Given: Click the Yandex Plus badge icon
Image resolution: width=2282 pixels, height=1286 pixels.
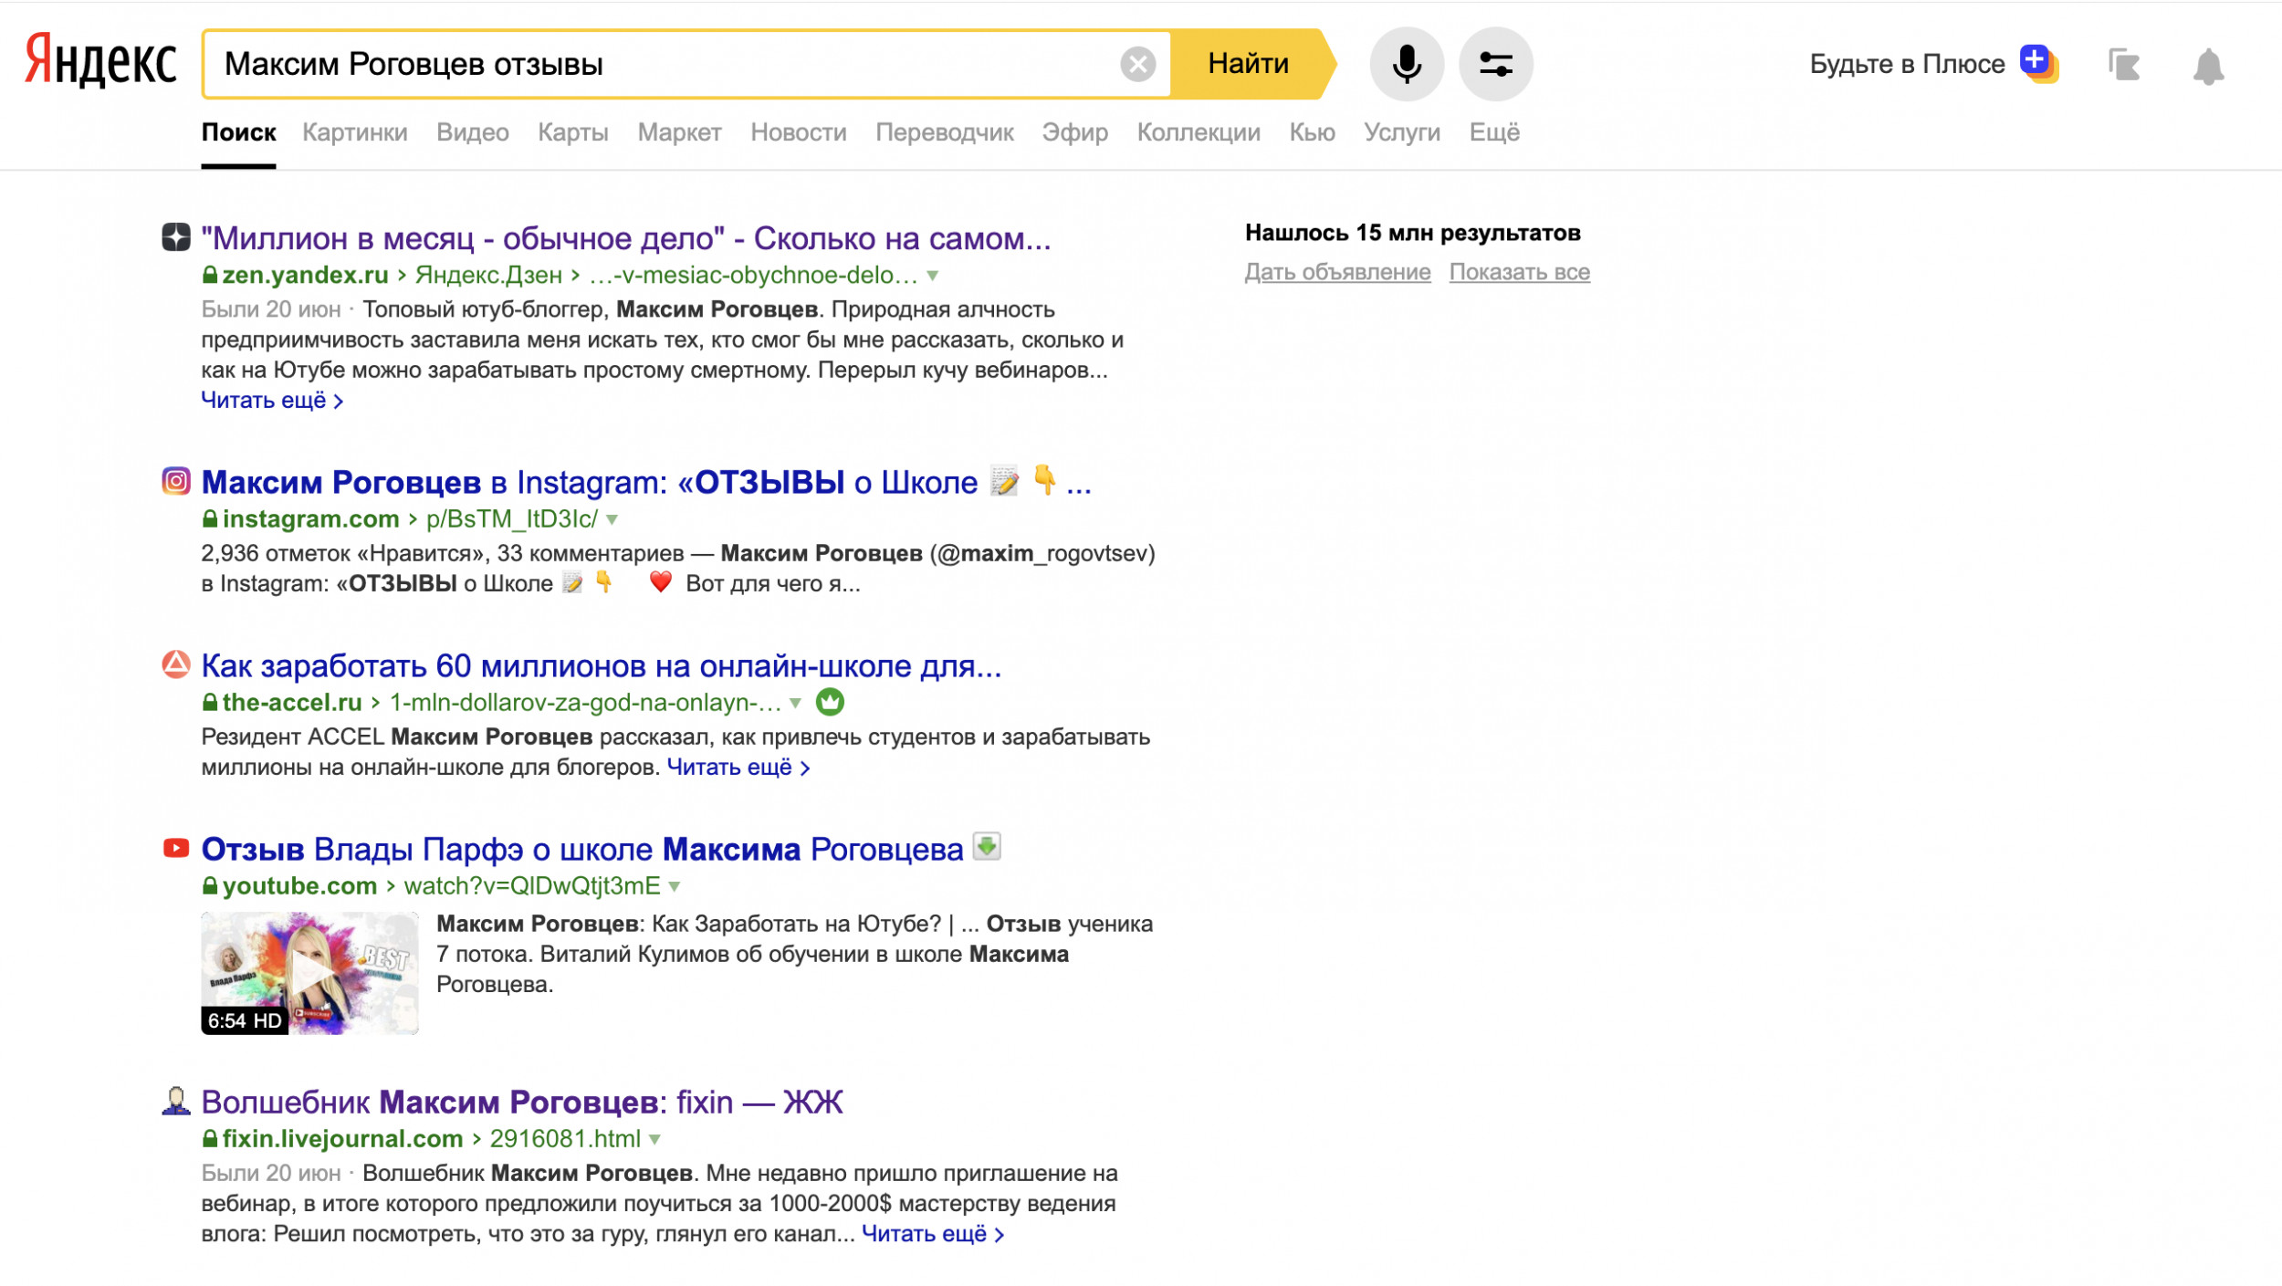Looking at the screenshot, I should click(x=2037, y=62).
